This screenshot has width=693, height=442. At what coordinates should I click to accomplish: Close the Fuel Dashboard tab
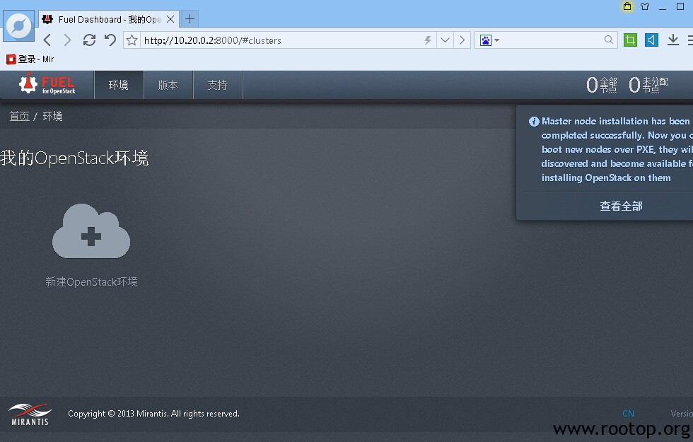[x=170, y=19]
